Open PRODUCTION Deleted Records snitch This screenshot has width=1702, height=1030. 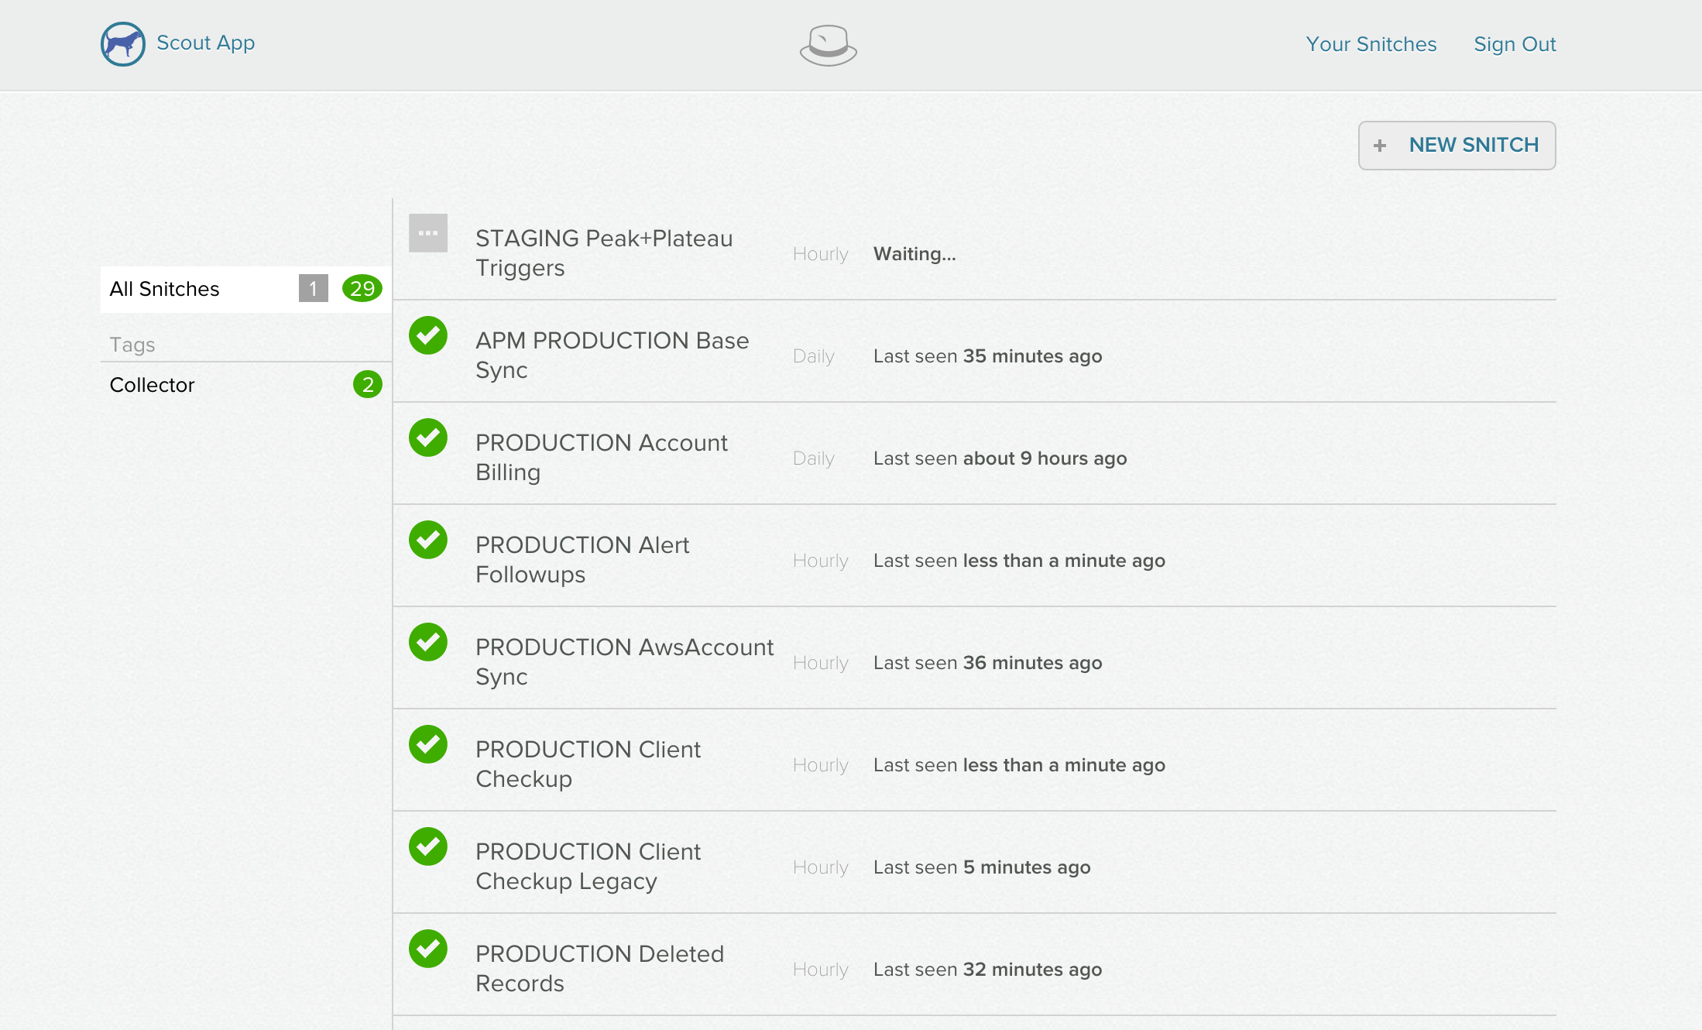[x=600, y=968]
